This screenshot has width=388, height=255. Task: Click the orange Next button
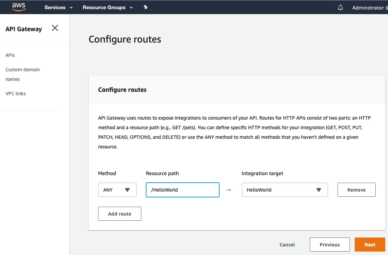pyautogui.click(x=370, y=245)
